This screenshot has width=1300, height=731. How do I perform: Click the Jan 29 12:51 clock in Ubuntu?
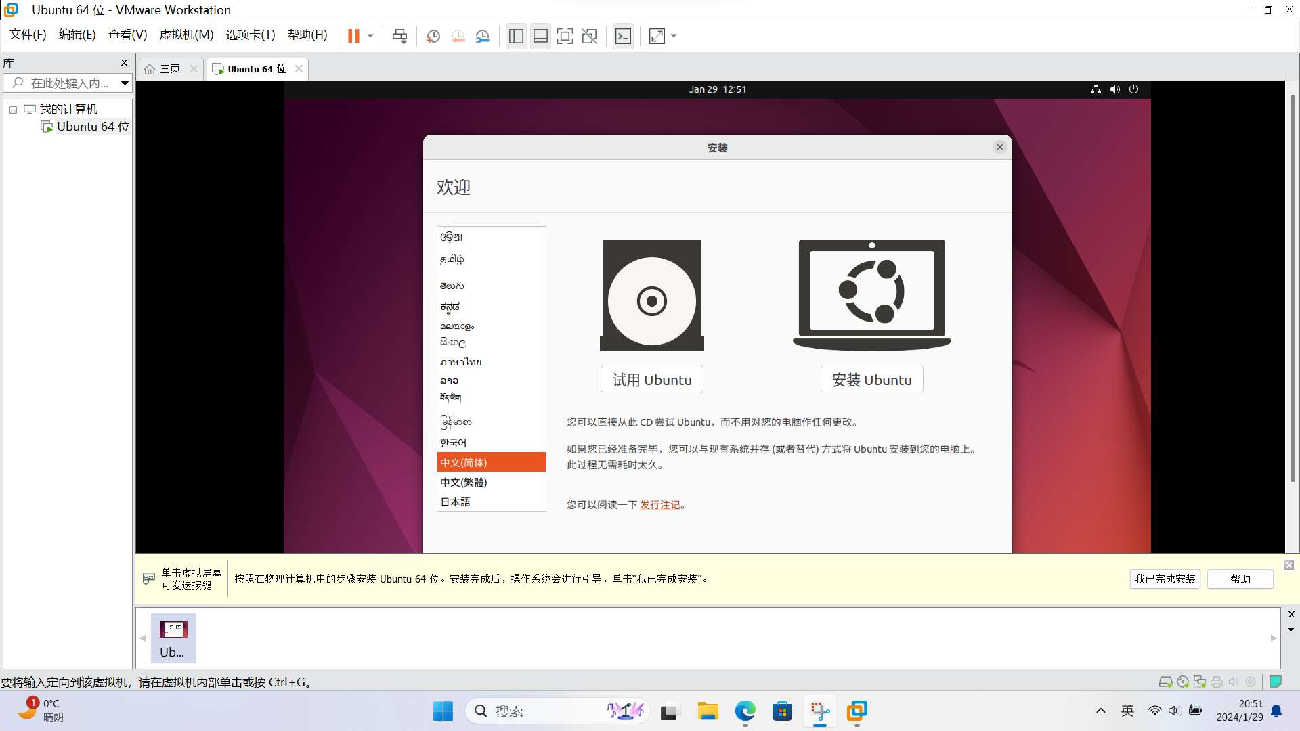point(718,89)
